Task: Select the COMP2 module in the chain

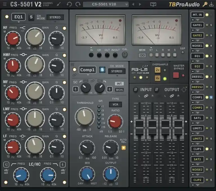Action: [x=197, y=108]
